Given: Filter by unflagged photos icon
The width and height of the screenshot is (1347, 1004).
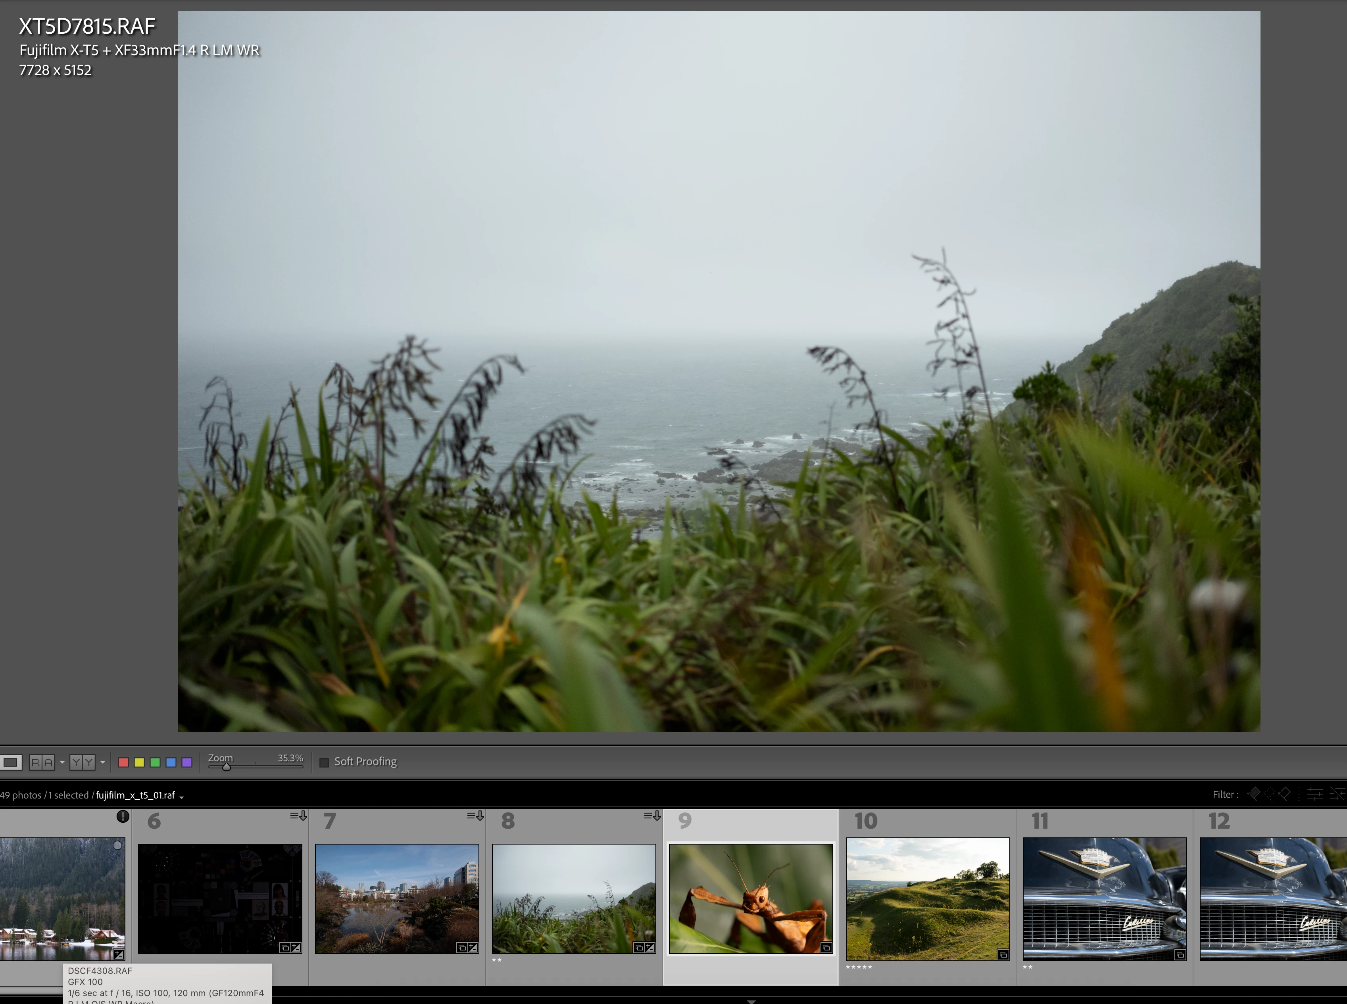Looking at the screenshot, I should (1269, 794).
